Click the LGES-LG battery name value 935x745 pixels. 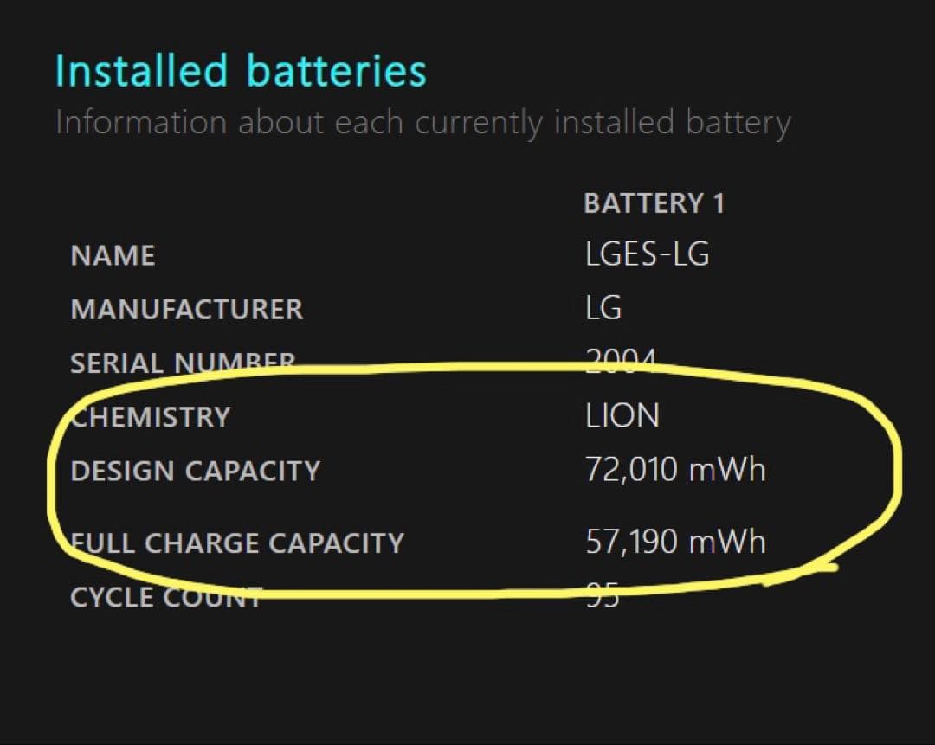[x=647, y=254]
